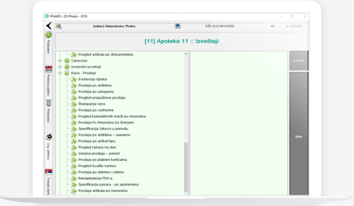Open the Podsistem gear icon

pos(49,35)
